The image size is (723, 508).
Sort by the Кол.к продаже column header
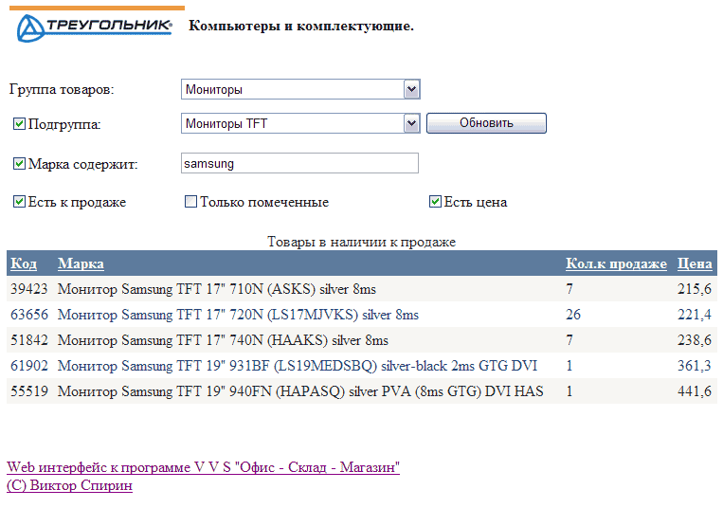[617, 263]
